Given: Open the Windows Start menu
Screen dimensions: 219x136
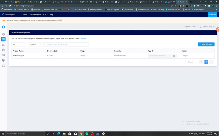Looking at the screenshot, I should point(3,134).
